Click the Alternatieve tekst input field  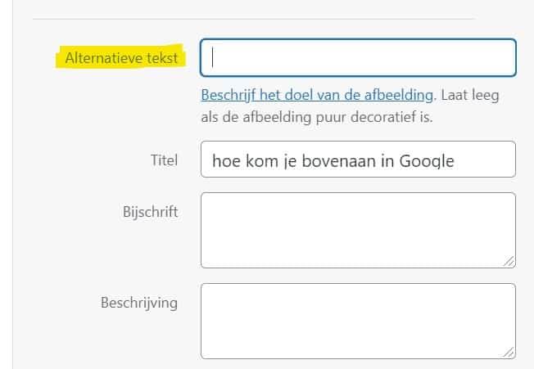click(x=358, y=57)
